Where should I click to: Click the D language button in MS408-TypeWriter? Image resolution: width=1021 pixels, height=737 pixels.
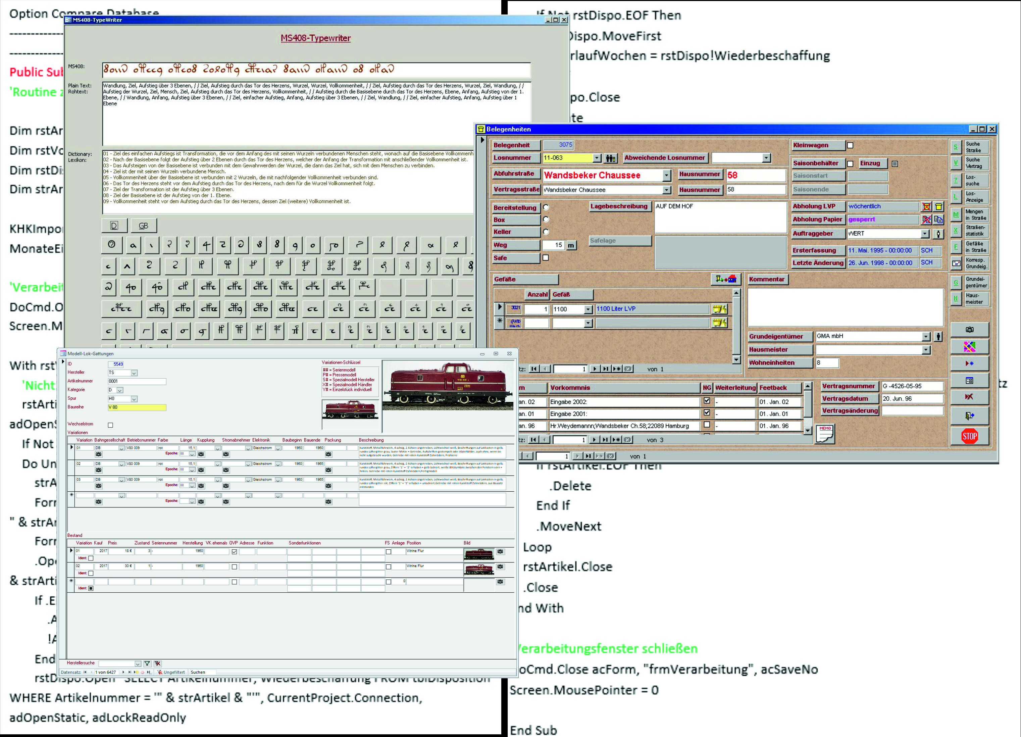point(114,226)
